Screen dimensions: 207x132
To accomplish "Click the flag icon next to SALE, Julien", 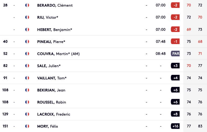I will pos(27,66).
